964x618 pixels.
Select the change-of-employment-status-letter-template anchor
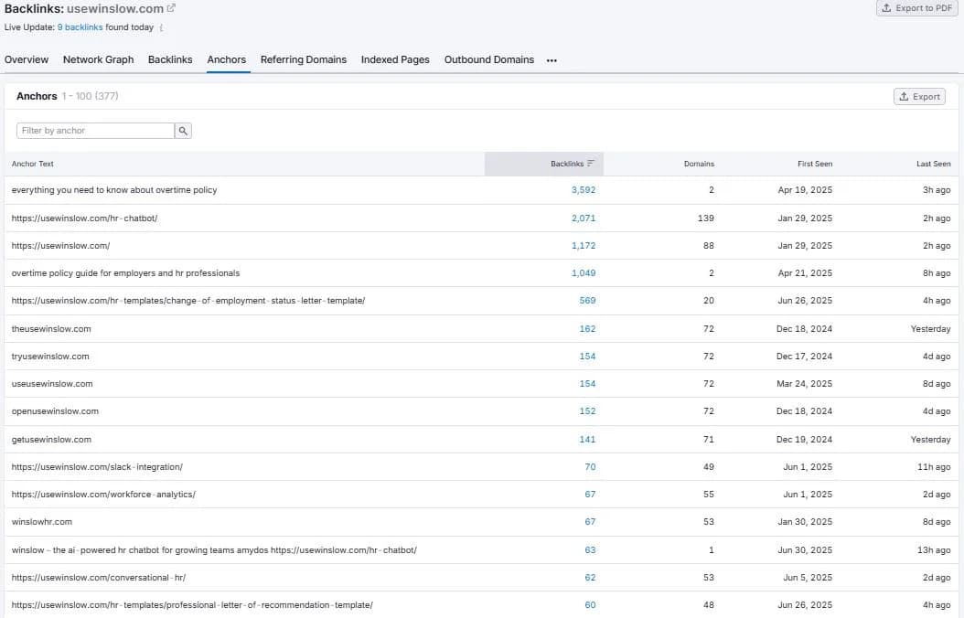pyautogui.click(x=188, y=301)
